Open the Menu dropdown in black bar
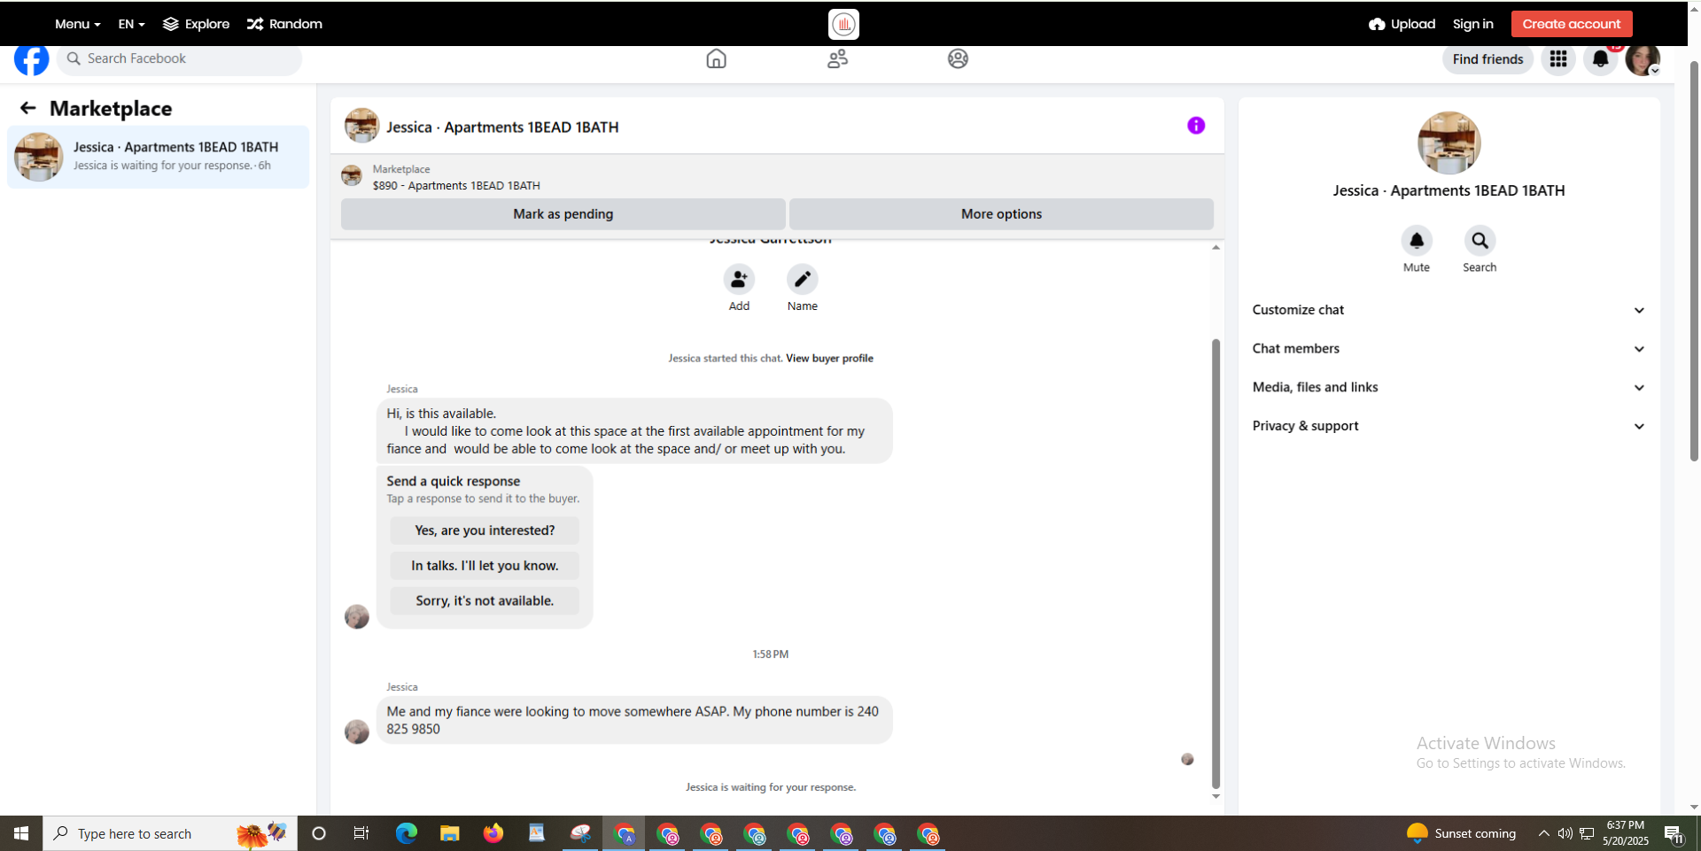 pos(77,24)
